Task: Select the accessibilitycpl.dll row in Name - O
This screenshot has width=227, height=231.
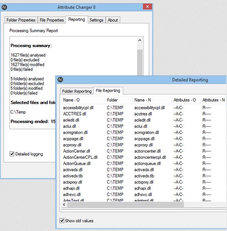Action: coord(78,108)
